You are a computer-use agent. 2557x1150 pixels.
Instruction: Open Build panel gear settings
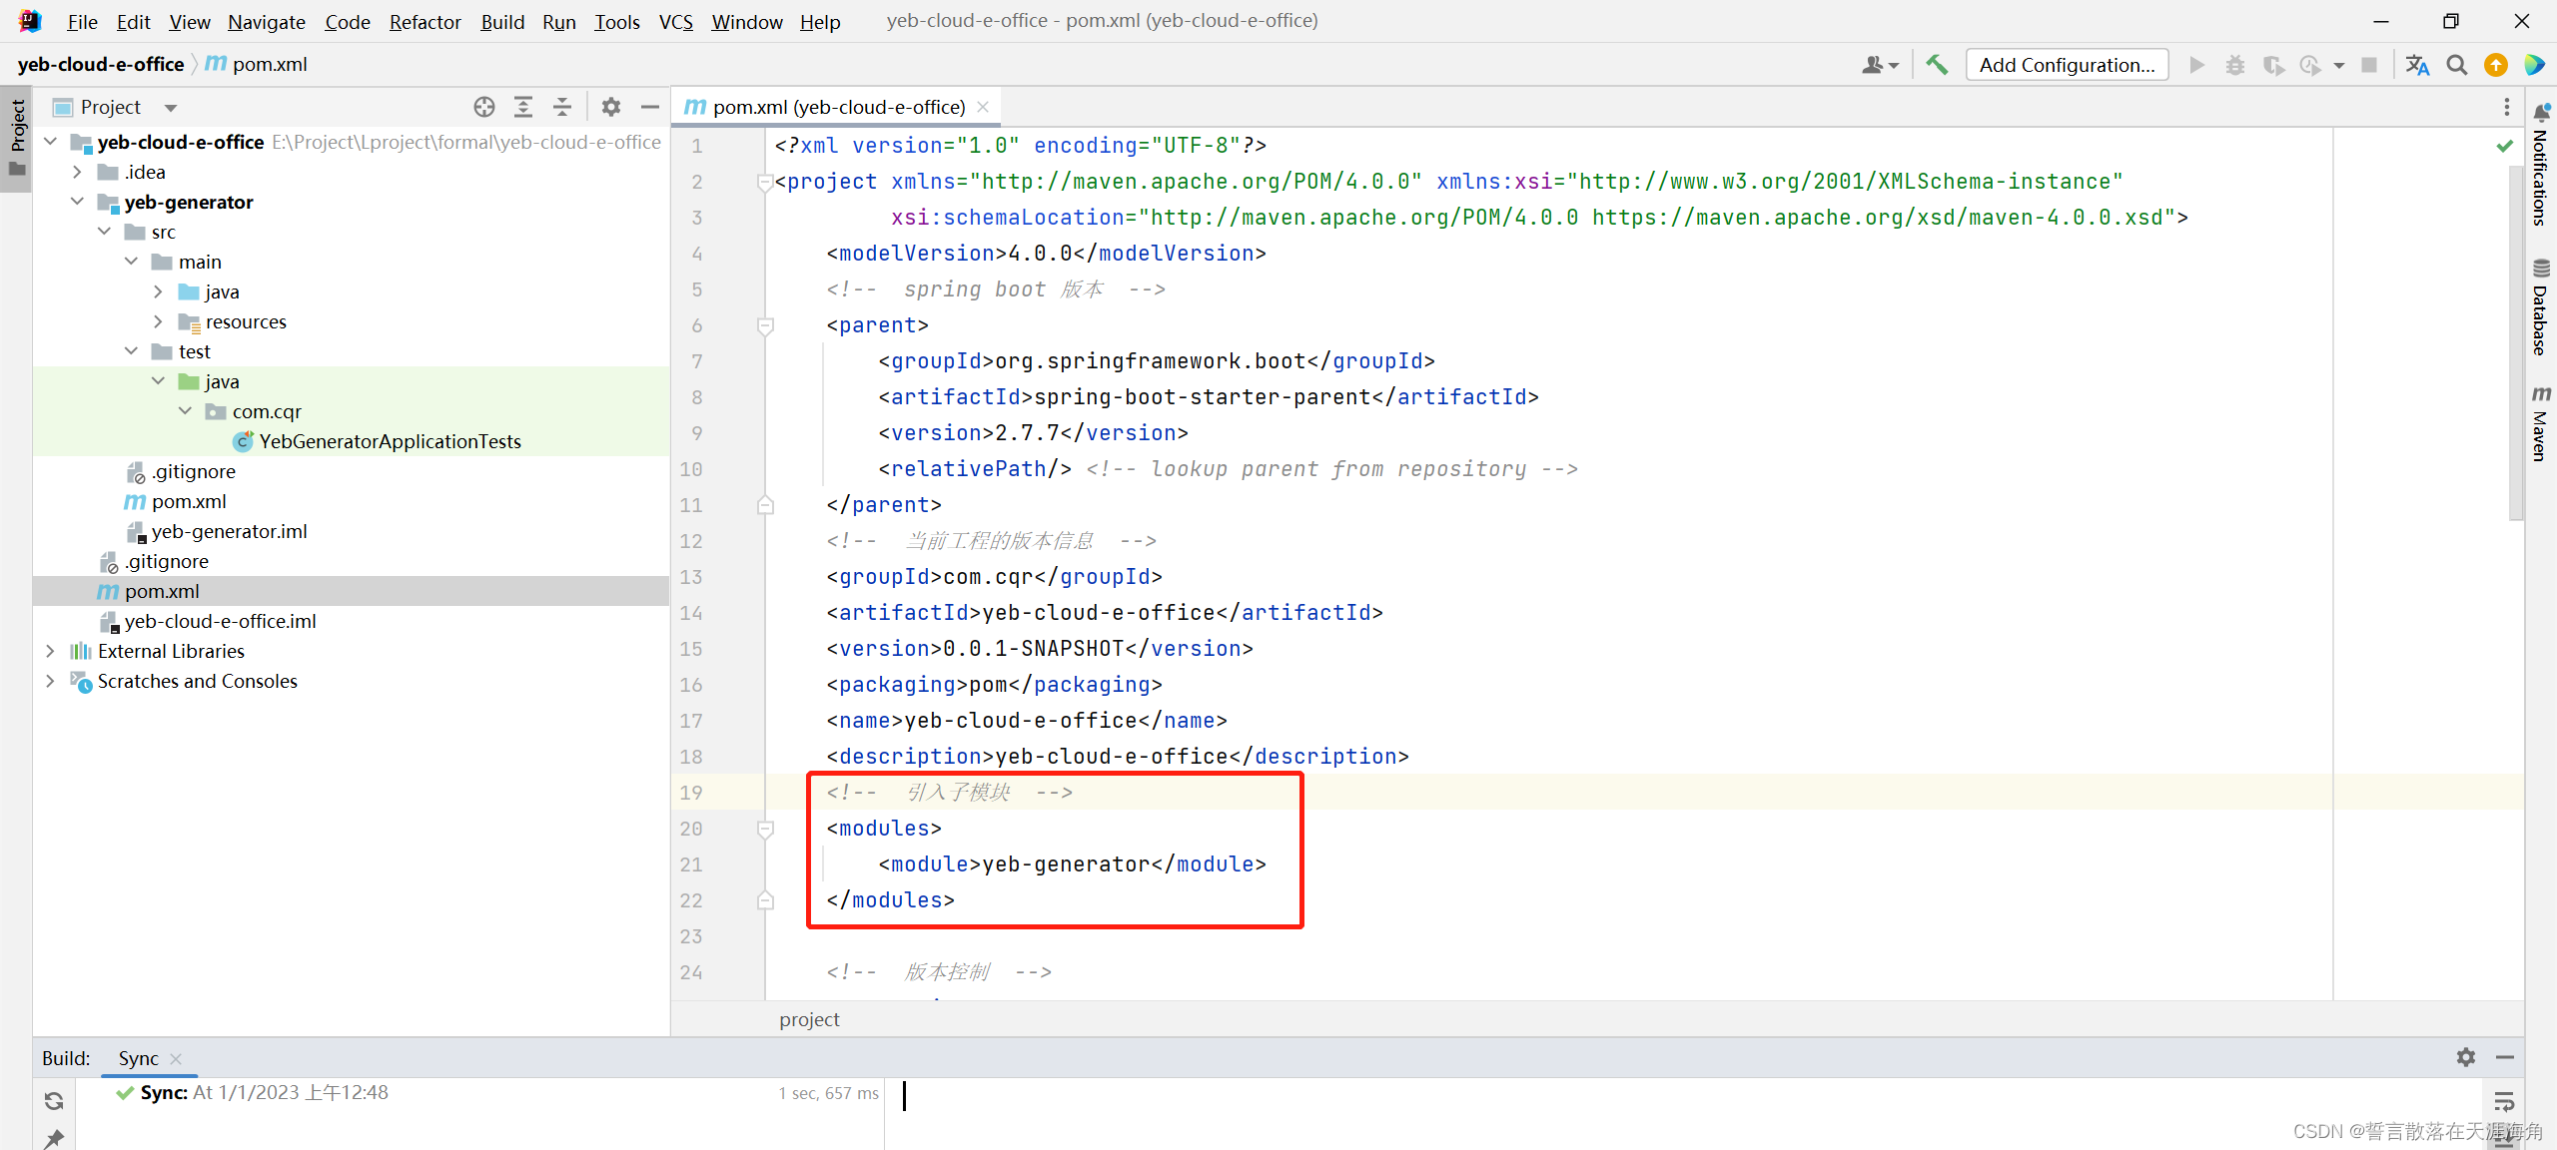point(2466,1057)
